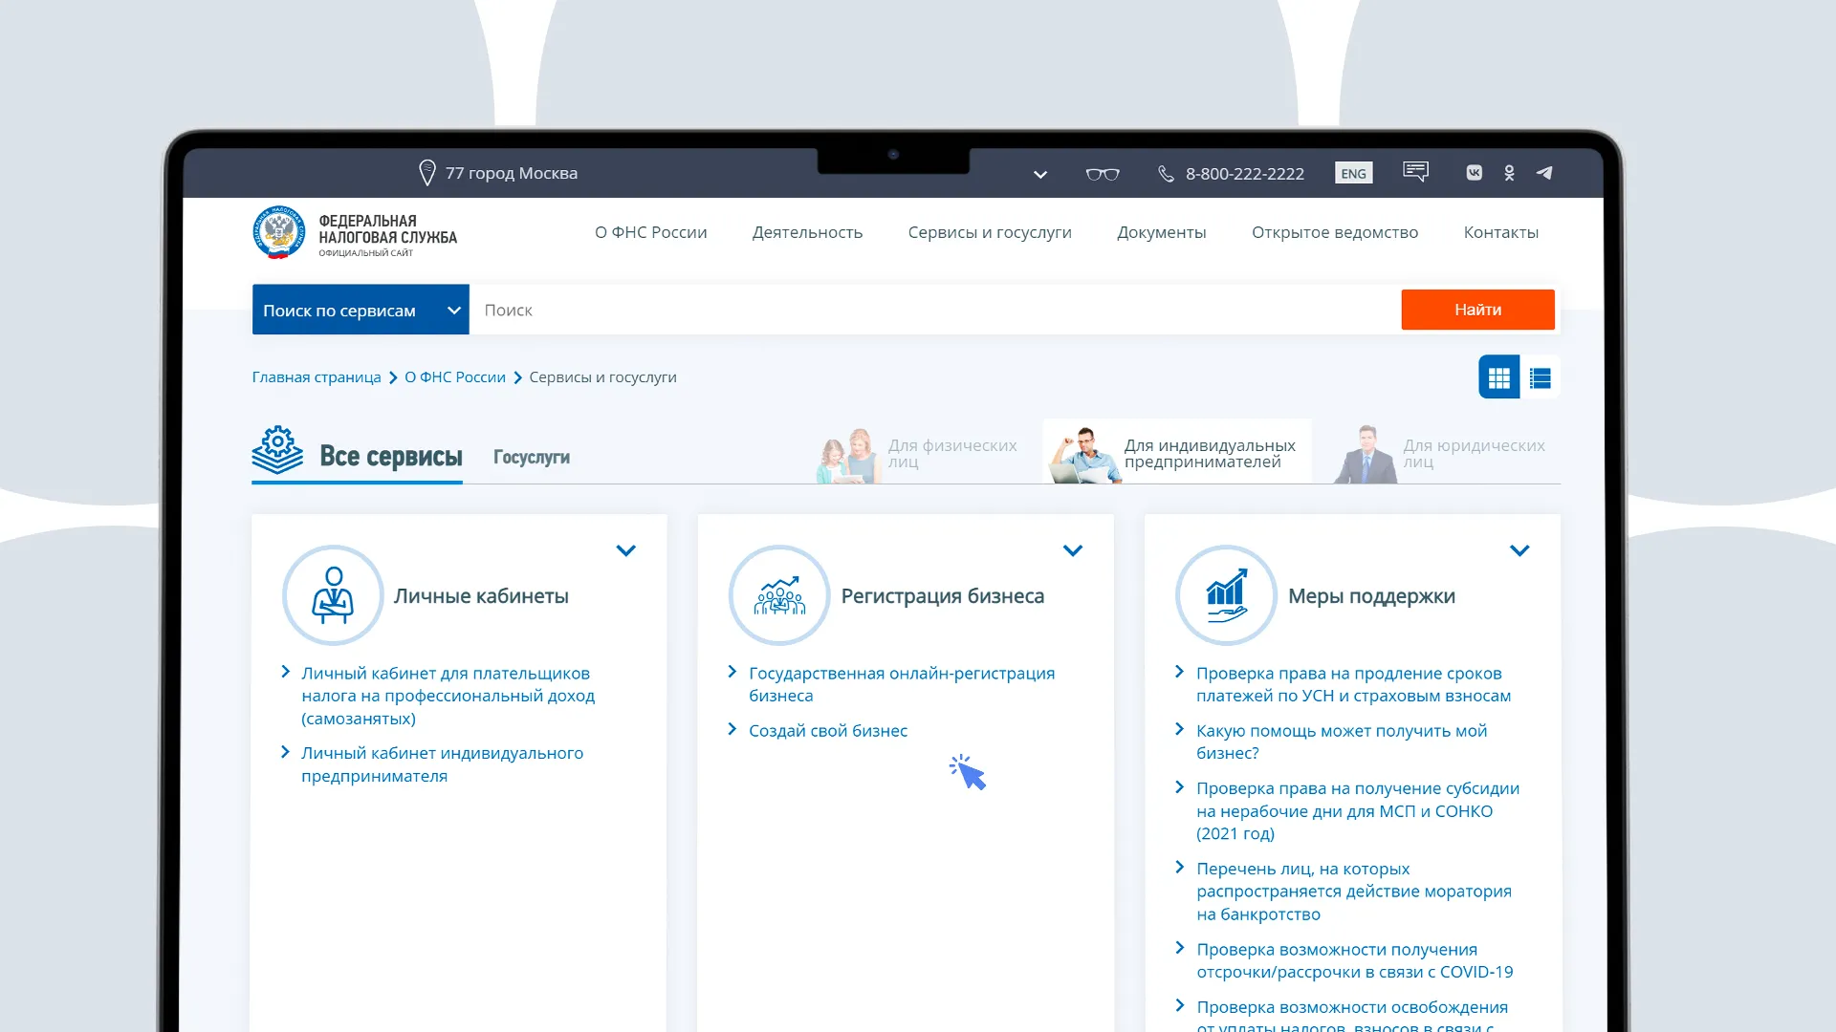Focus the Поиск search field
The height and width of the screenshot is (1032, 1836).
tap(935, 310)
